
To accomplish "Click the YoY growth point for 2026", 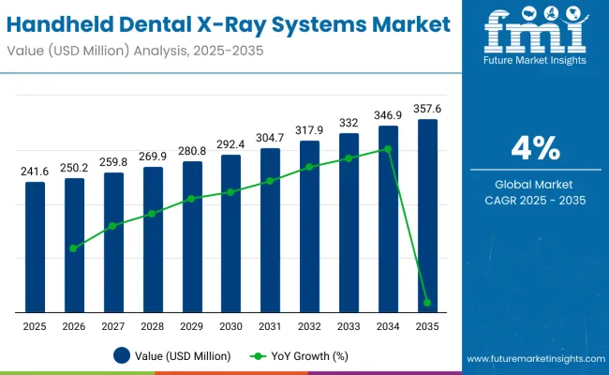I will point(73,248).
